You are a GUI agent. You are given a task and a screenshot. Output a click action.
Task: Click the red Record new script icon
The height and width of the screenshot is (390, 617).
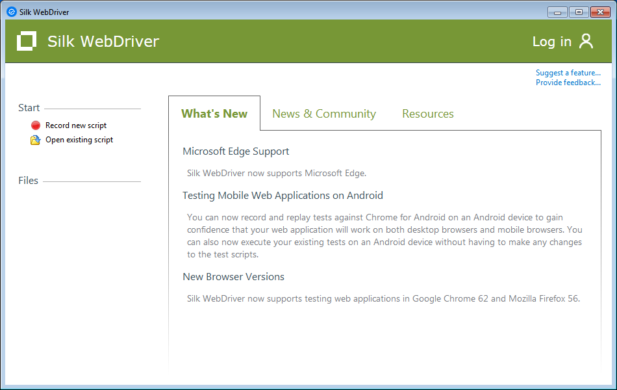click(x=36, y=125)
